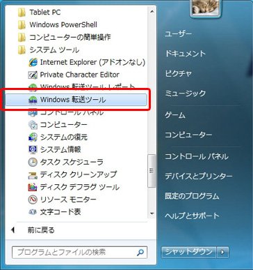This screenshot has height=270, width=253.
Task: Open ミュージック in the right pane
Action: pyautogui.click(x=185, y=93)
